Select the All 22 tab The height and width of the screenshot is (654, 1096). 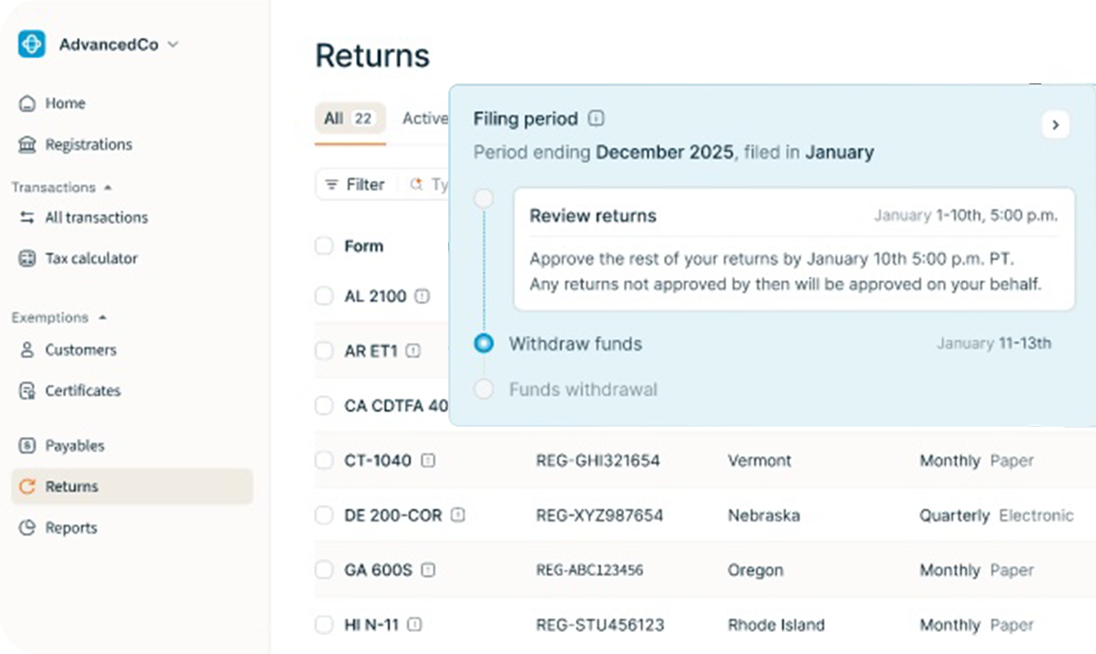[349, 119]
